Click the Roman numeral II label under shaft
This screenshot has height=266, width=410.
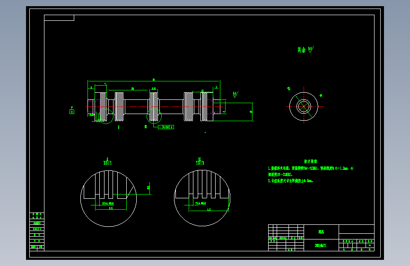[x=146, y=127]
